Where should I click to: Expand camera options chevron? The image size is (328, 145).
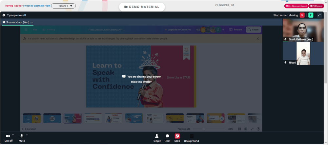(x=13, y=135)
